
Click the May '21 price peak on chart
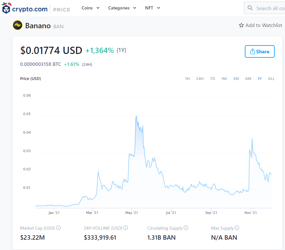tap(136, 116)
